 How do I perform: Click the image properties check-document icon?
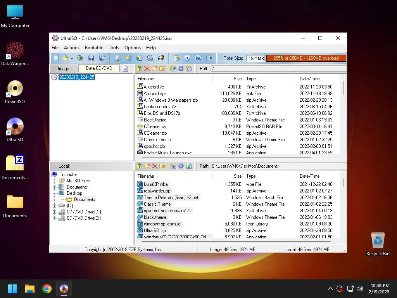click(125, 69)
